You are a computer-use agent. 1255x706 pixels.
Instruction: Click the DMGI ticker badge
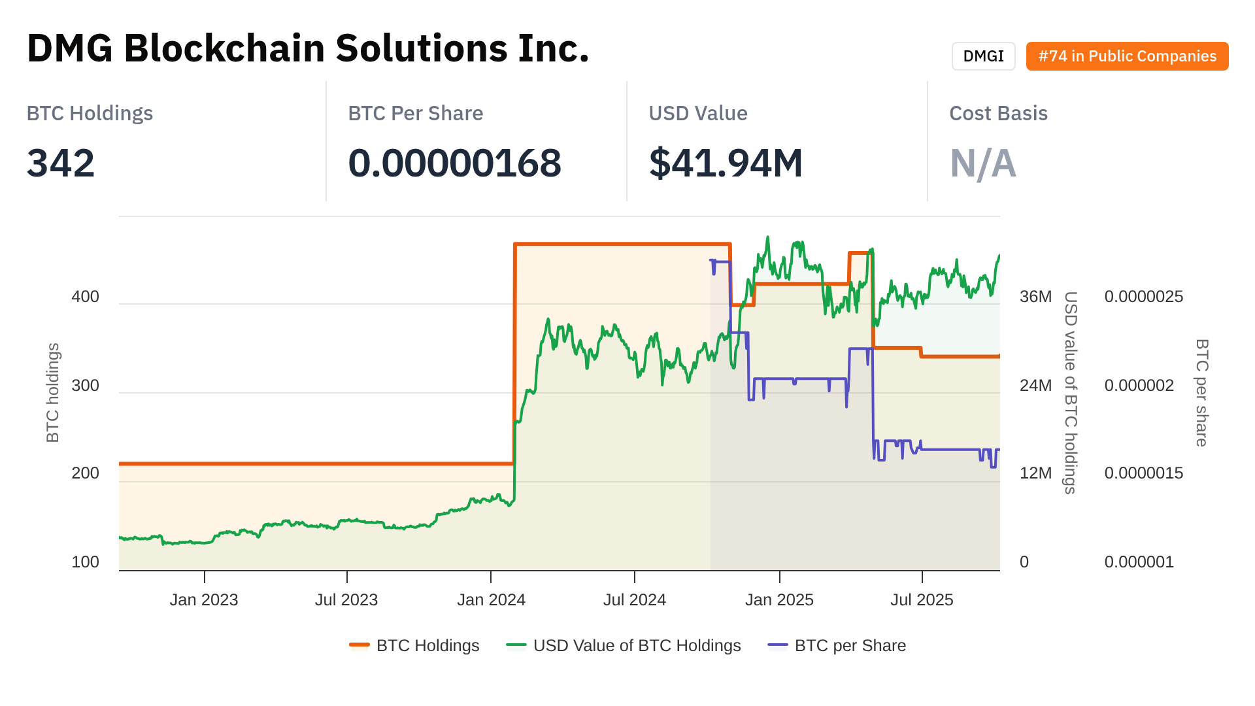coord(983,56)
